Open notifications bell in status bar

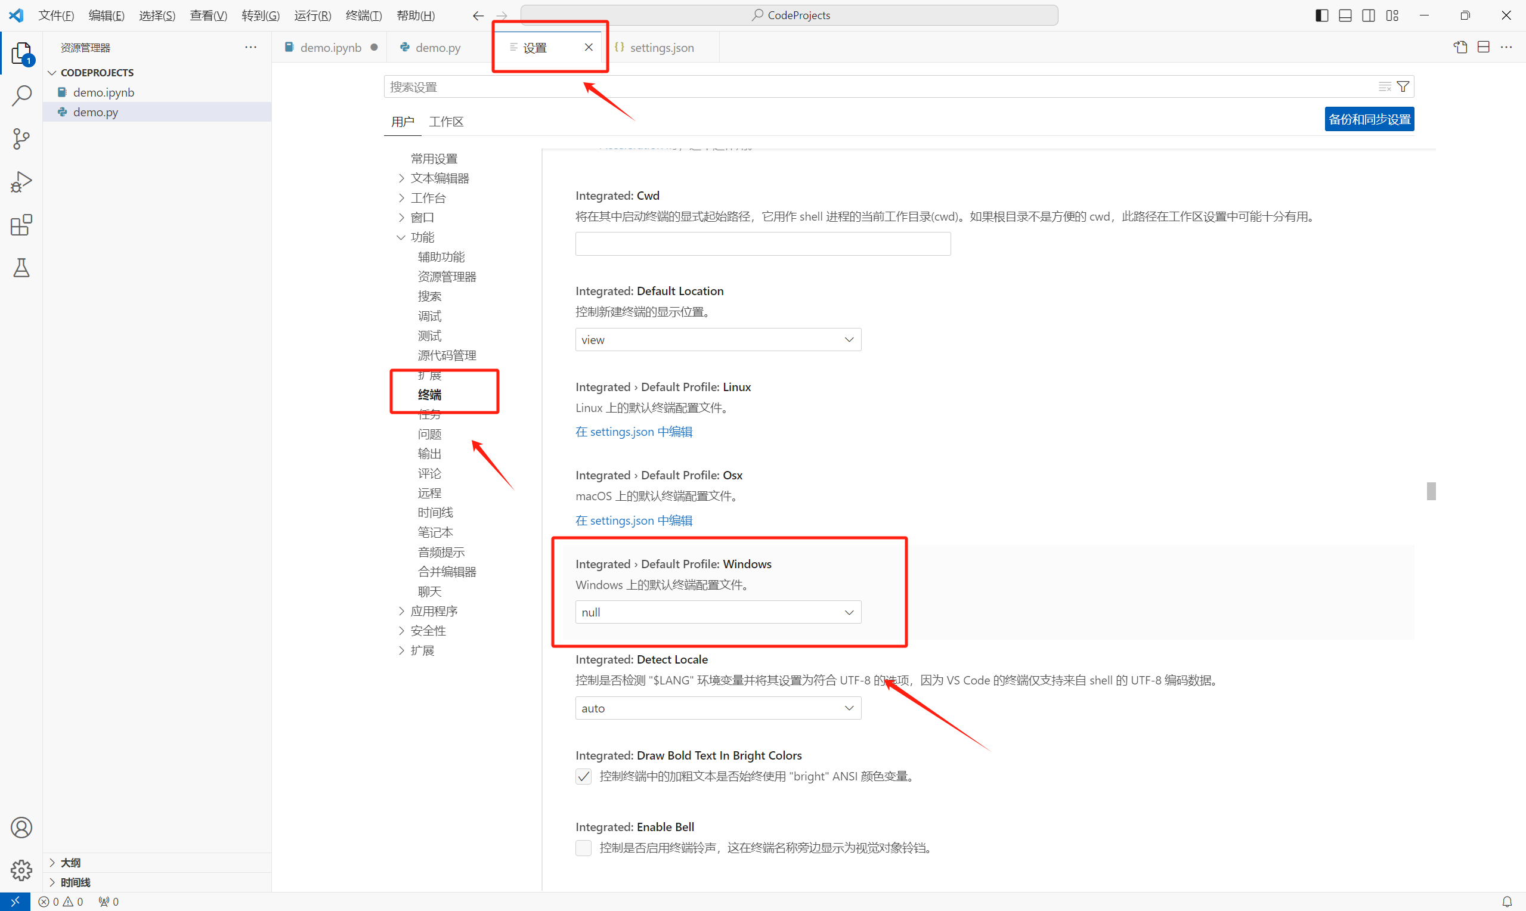pyautogui.click(x=1507, y=902)
